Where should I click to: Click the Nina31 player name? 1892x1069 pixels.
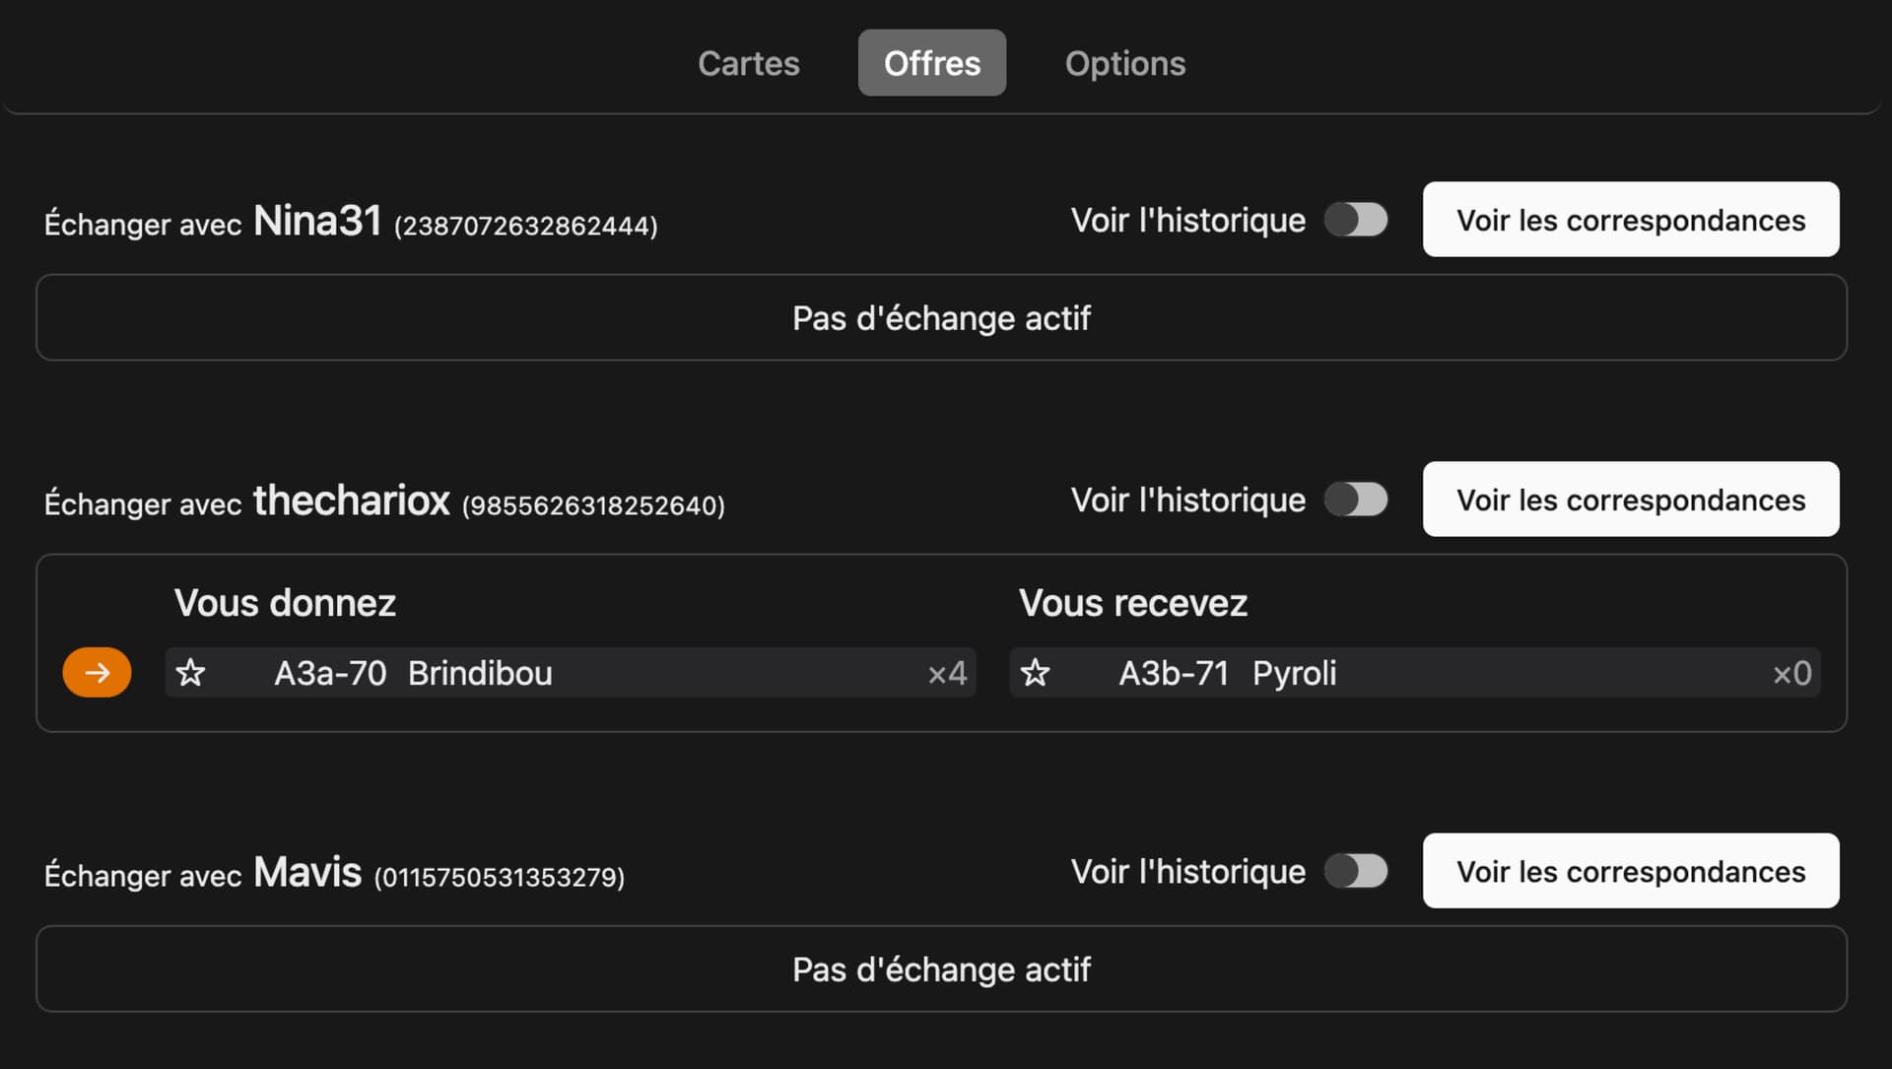pyautogui.click(x=317, y=221)
